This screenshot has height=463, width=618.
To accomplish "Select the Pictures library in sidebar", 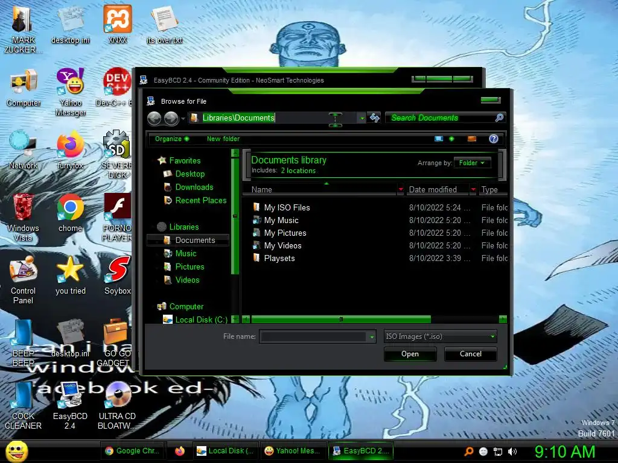I will coord(190,266).
